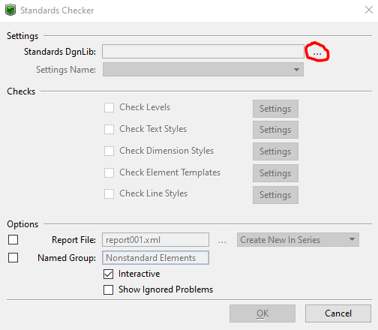The image size is (378, 330).
Task: Enable the Report File checkbox
Action: tap(13, 239)
